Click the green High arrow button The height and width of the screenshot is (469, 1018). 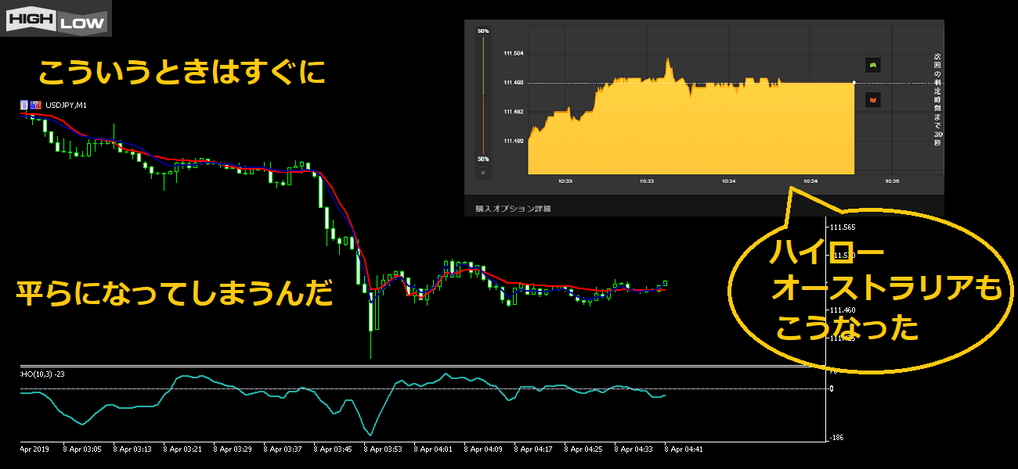coord(872,65)
